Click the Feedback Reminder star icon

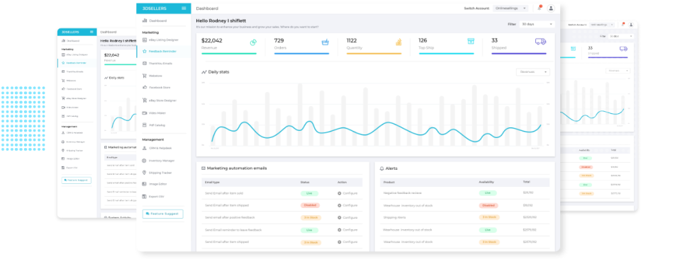point(145,51)
